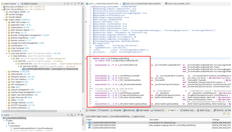232x132 pixels.
Task: Collapse all in the Outline view toolbar
Action: 68,115
